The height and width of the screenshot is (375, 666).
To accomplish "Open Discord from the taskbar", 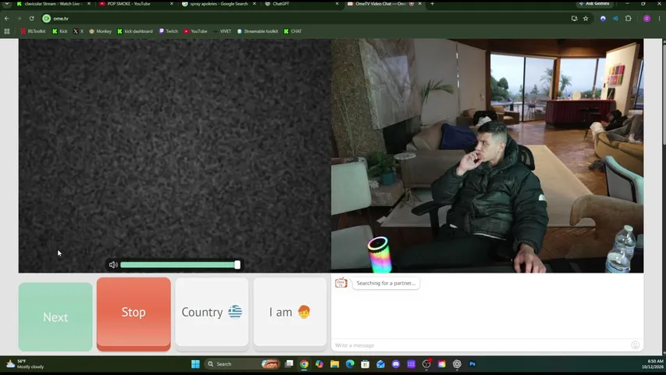I will 396,364.
